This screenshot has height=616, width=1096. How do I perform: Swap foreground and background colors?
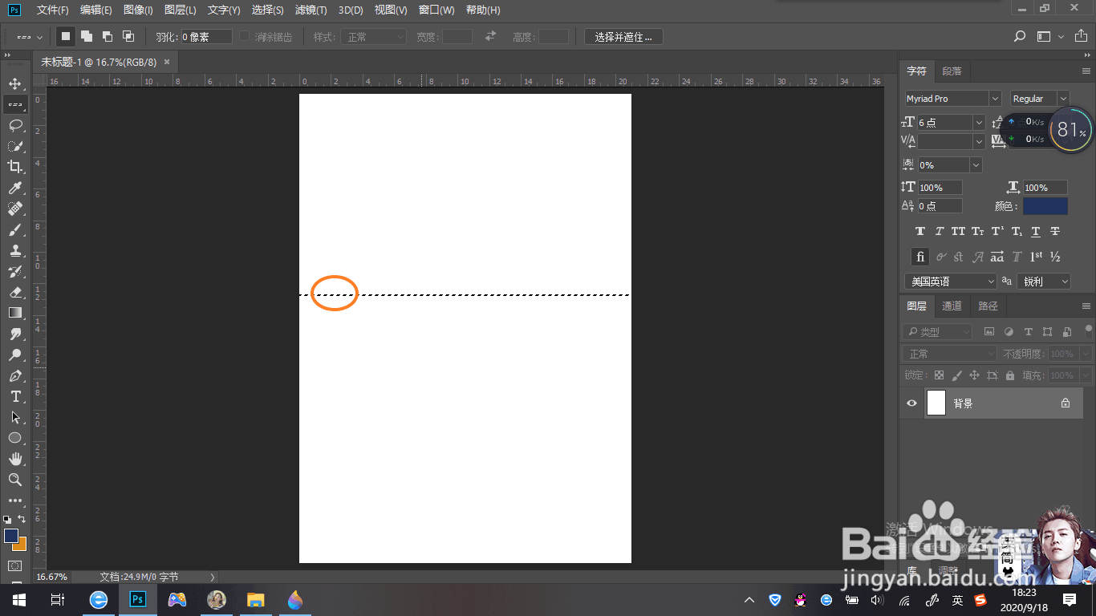coord(22,519)
